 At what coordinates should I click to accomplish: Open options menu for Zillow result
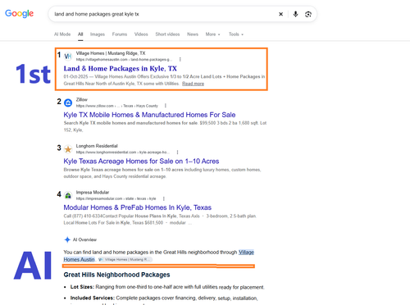pyautogui.click(x=166, y=106)
